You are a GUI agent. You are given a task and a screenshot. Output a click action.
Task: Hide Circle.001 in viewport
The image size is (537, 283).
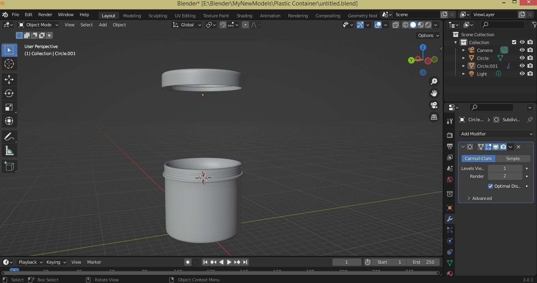point(522,66)
